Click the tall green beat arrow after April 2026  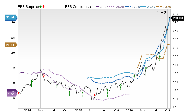[146, 71]
